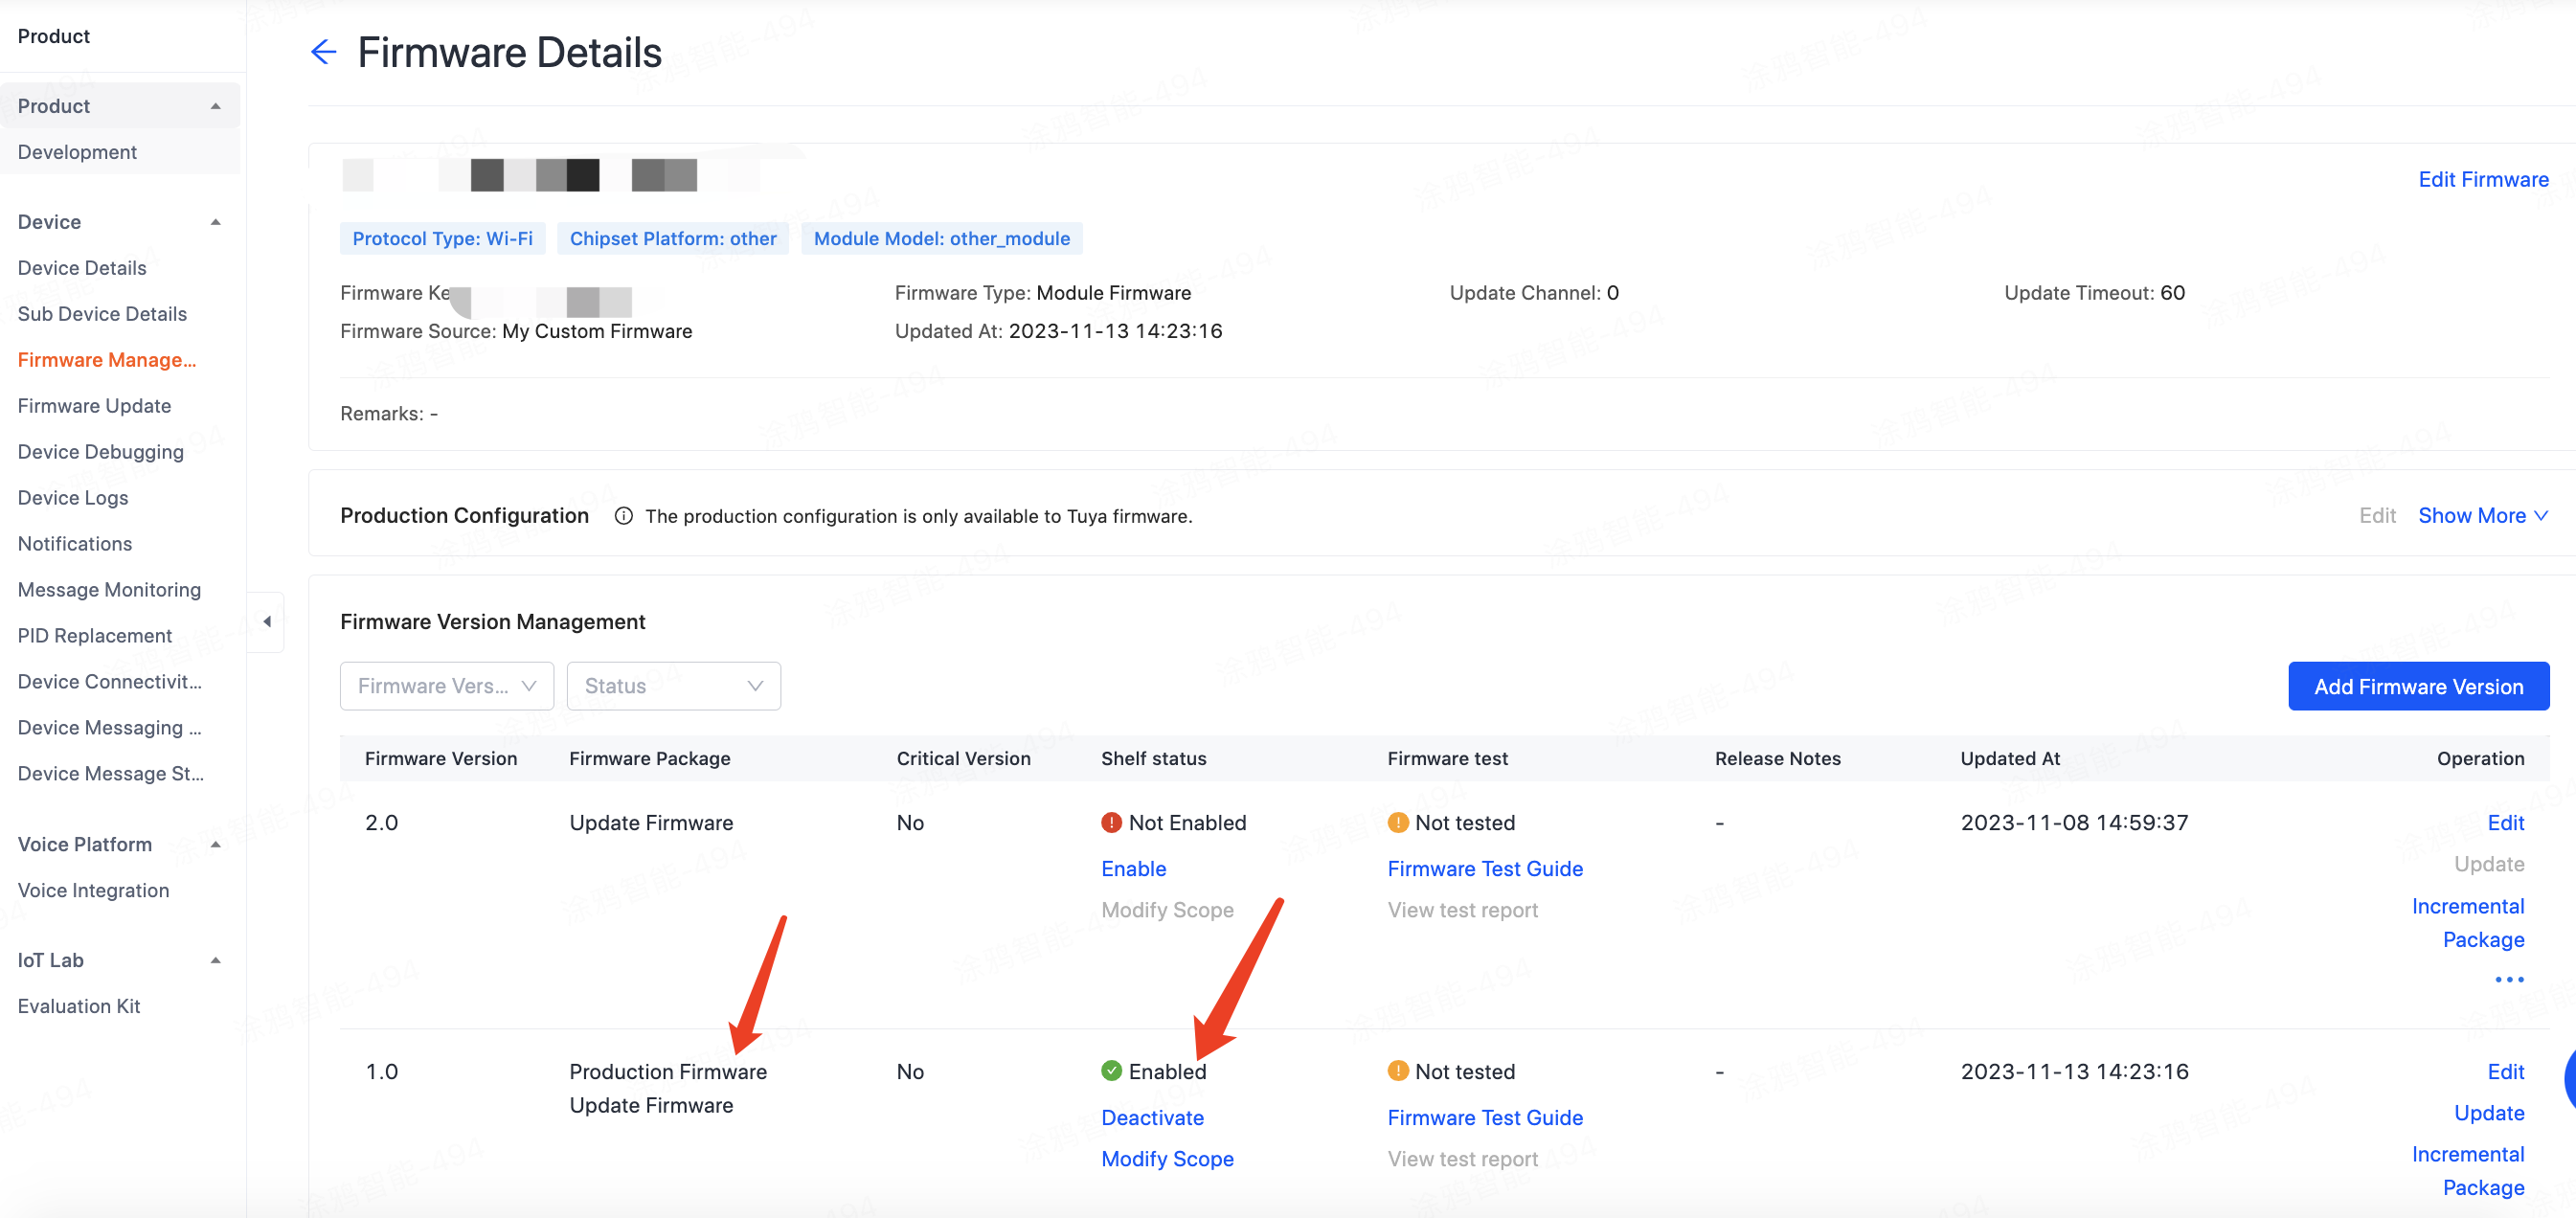Click Modify Scope for version 1.0
2576x1218 pixels.
(x=1167, y=1159)
